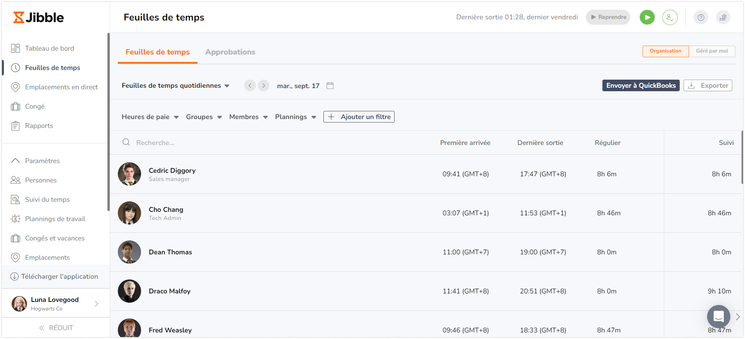Screen dimensions: 745x339
Task: Click Plannings de travail icon
Action: coord(15,219)
